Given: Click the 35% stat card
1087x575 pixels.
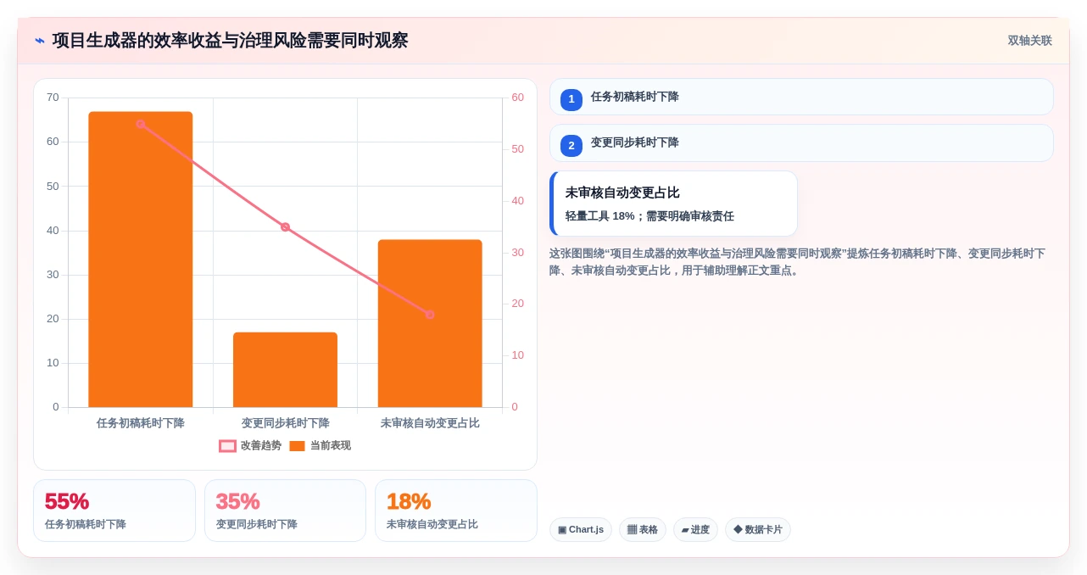Looking at the screenshot, I should click(x=285, y=511).
